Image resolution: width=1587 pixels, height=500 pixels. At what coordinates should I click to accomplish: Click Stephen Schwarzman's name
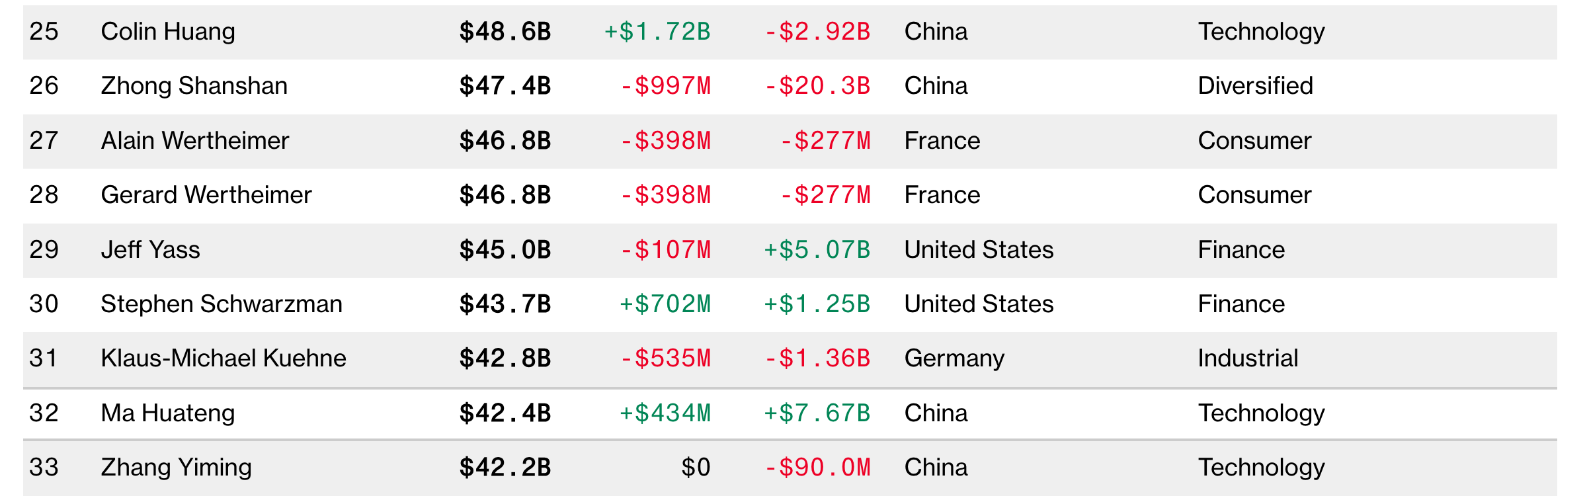pos(222,304)
